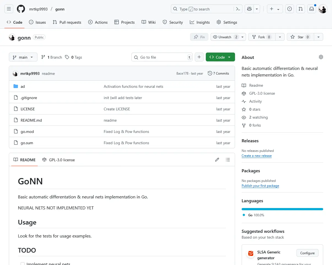
Task: Switch to the Code tab
Action: pyautogui.click(x=15, y=22)
